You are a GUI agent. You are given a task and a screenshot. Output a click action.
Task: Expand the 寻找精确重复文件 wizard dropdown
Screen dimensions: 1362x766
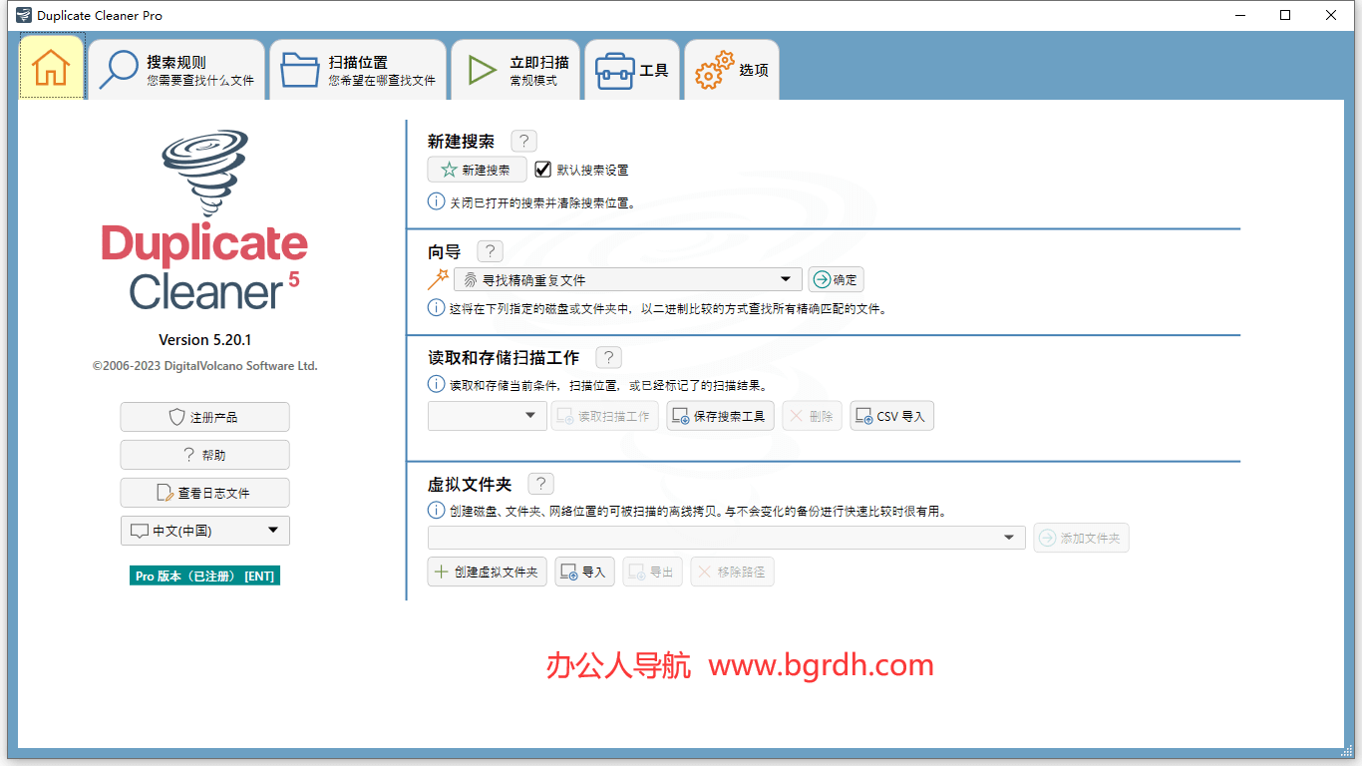coord(787,278)
